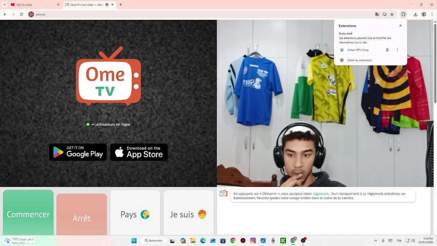The height and width of the screenshot is (246, 437).
Task: Open the Chrome three-dot menu
Action: (x=432, y=14)
